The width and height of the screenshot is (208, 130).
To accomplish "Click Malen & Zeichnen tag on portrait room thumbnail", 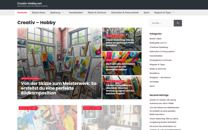I will (92, 108).
